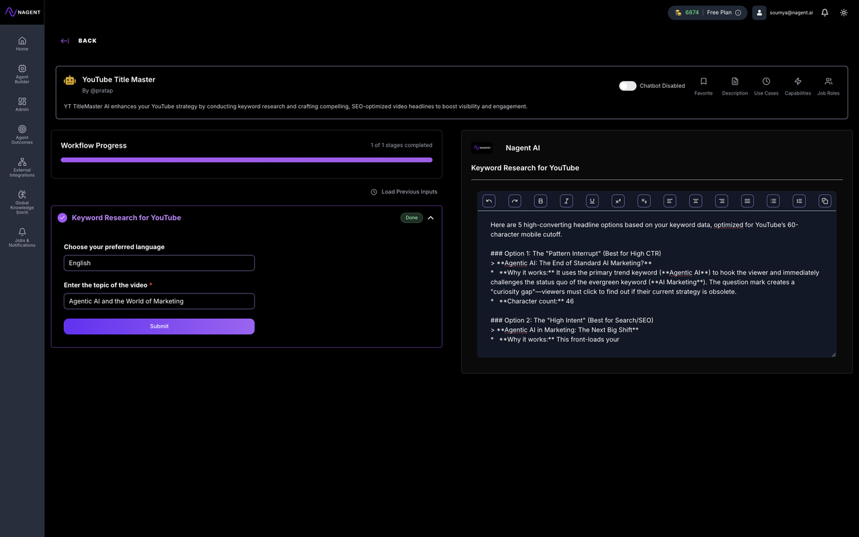Click the back arrow icon
The image size is (859, 537).
[x=64, y=41]
